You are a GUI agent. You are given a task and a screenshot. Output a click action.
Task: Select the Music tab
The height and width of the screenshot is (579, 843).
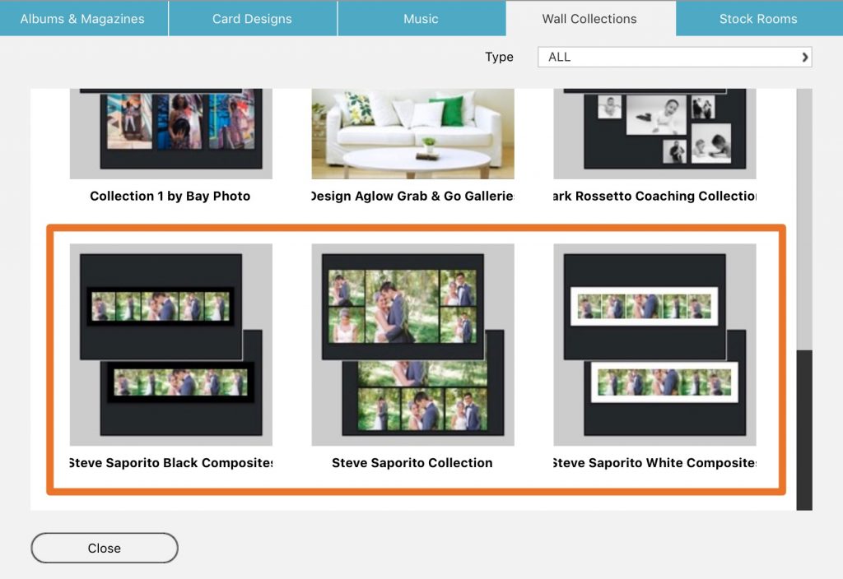[421, 18]
